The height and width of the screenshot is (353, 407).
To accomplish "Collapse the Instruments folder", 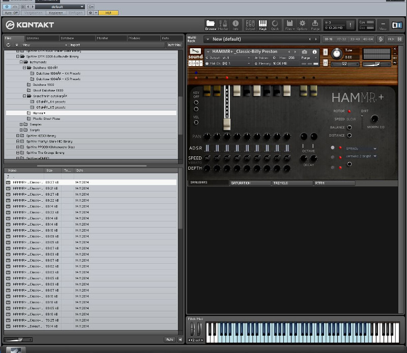I will click(21, 62).
